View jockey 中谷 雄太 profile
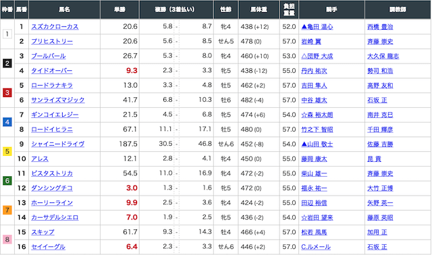This screenshot has width=432, height=255. pos(314,100)
